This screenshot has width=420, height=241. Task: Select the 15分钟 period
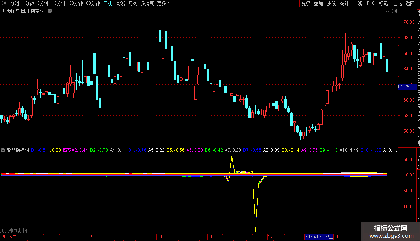click(x=58, y=3)
